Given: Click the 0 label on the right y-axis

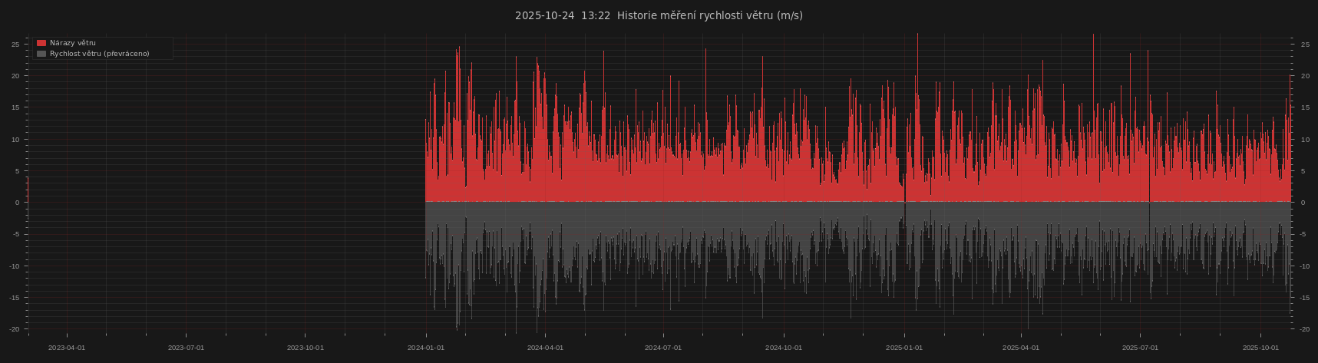Looking at the screenshot, I should (1300, 203).
